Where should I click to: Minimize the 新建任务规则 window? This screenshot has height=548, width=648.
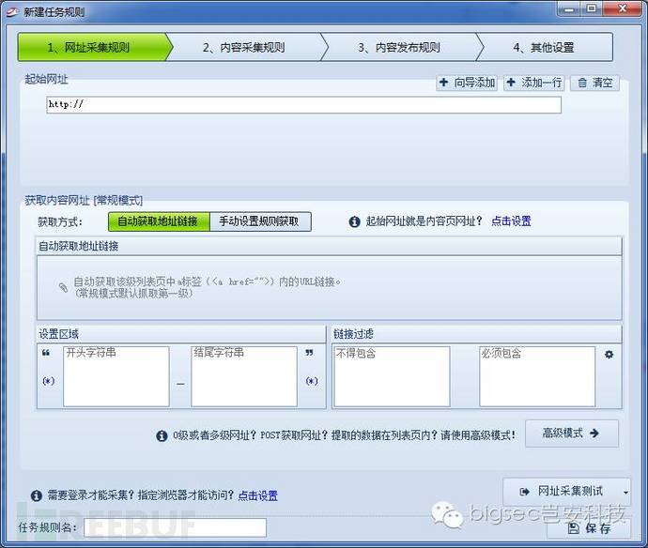[569, 8]
